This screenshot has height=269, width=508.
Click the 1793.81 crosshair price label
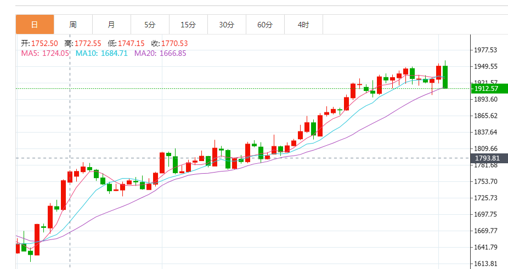click(486, 158)
